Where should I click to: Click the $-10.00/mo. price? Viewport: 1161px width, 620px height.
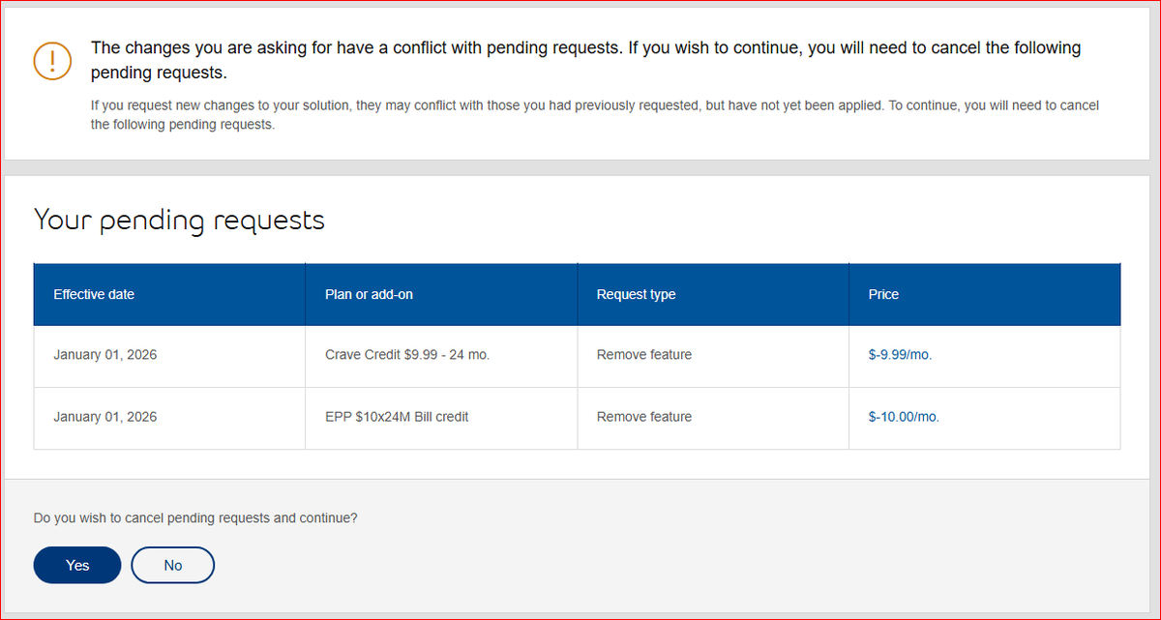904,417
